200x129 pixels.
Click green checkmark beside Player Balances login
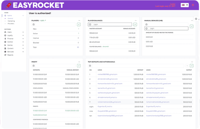point(135,24)
